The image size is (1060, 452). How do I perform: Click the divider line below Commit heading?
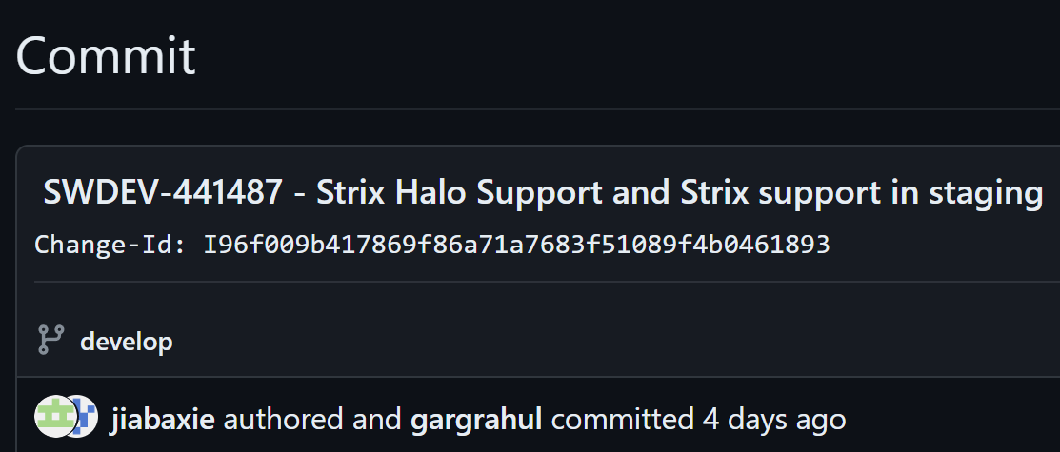coord(537,108)
